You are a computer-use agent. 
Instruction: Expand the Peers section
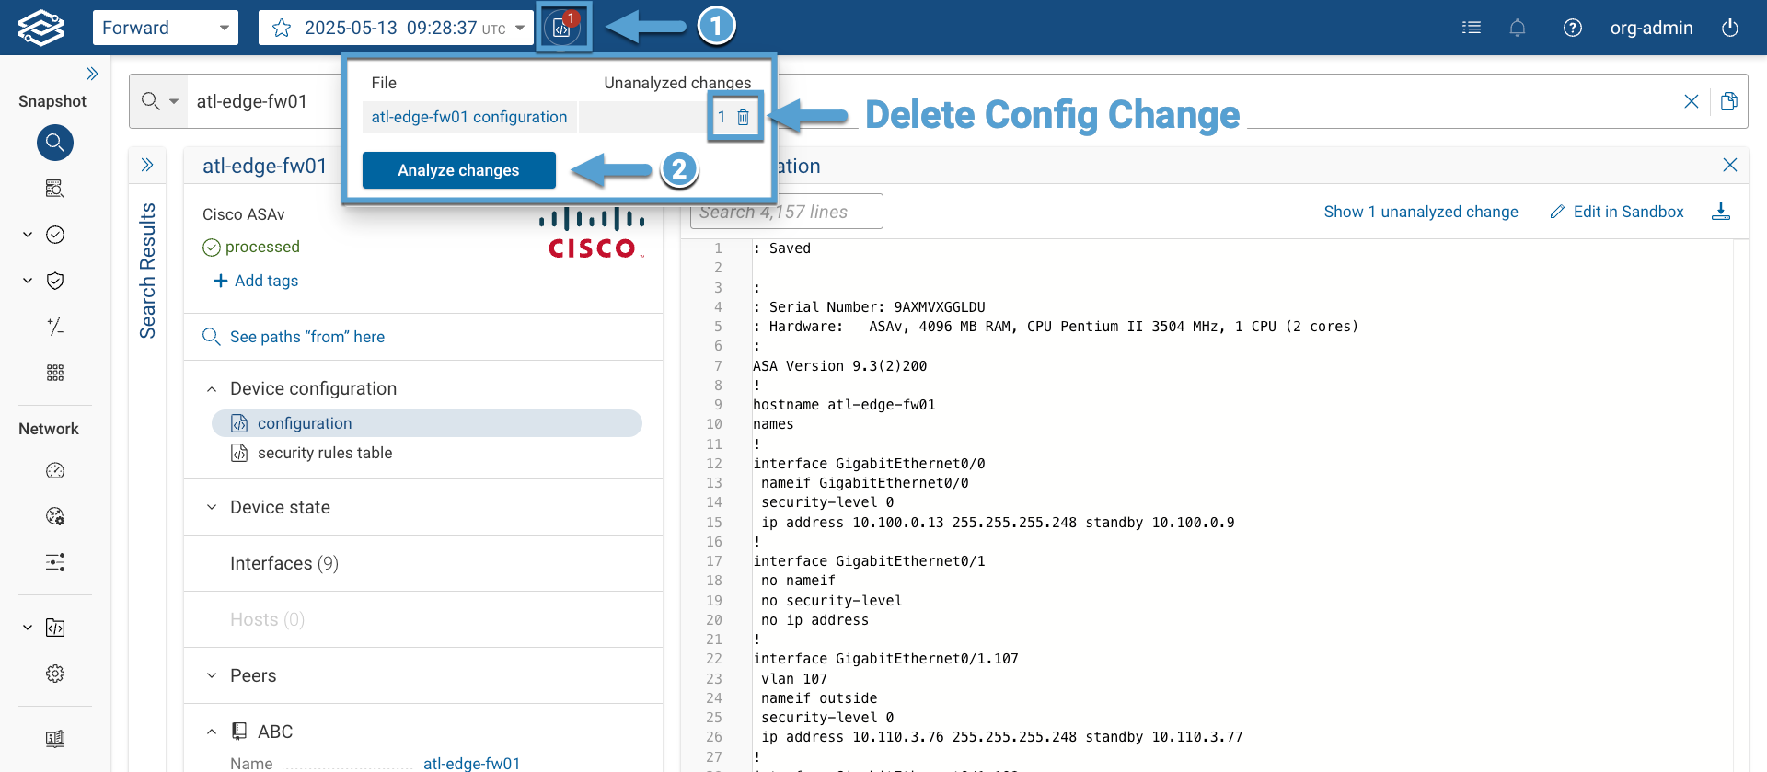tap(252, 675)
